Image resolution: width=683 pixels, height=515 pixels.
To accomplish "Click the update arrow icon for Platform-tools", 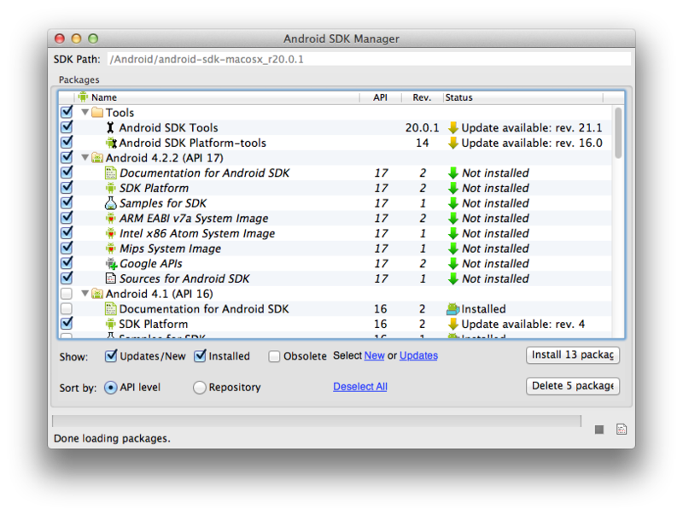I will tap(453, 143).
